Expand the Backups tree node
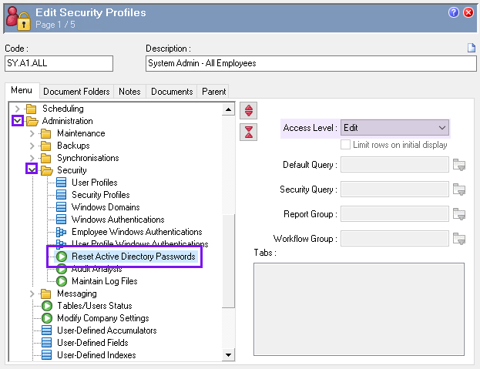This screenshot has height=369, width=480. 32,146
